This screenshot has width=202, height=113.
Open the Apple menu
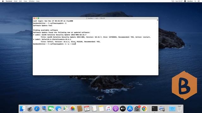pos(3,1)
